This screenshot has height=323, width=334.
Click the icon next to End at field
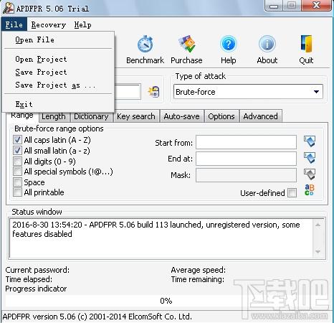click(310, 158)
